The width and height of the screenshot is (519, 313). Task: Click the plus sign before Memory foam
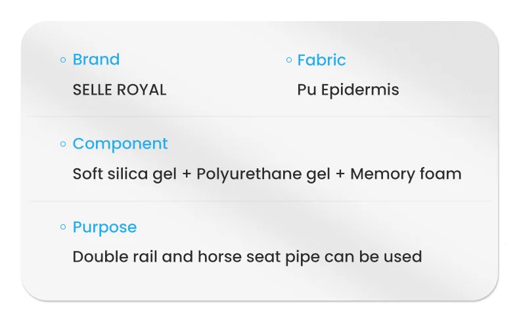(340, 174)
